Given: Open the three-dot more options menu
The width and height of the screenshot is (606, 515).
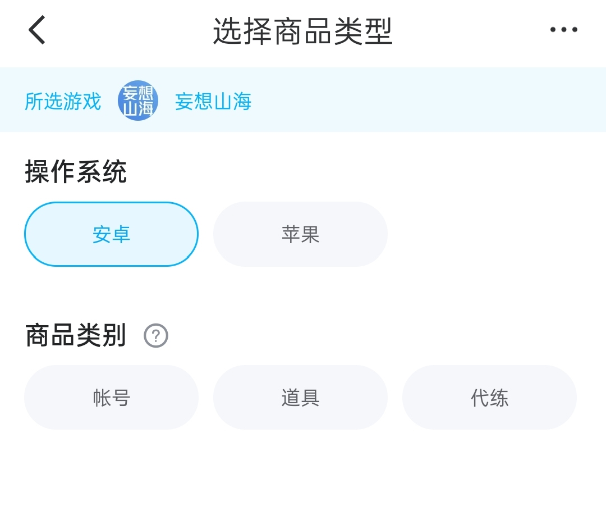Looking at the screenshot, I should point(563,30).
